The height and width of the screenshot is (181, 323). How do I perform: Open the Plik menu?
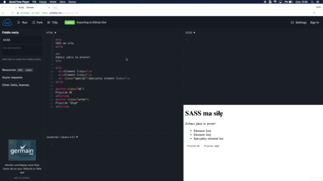(34, 2)
